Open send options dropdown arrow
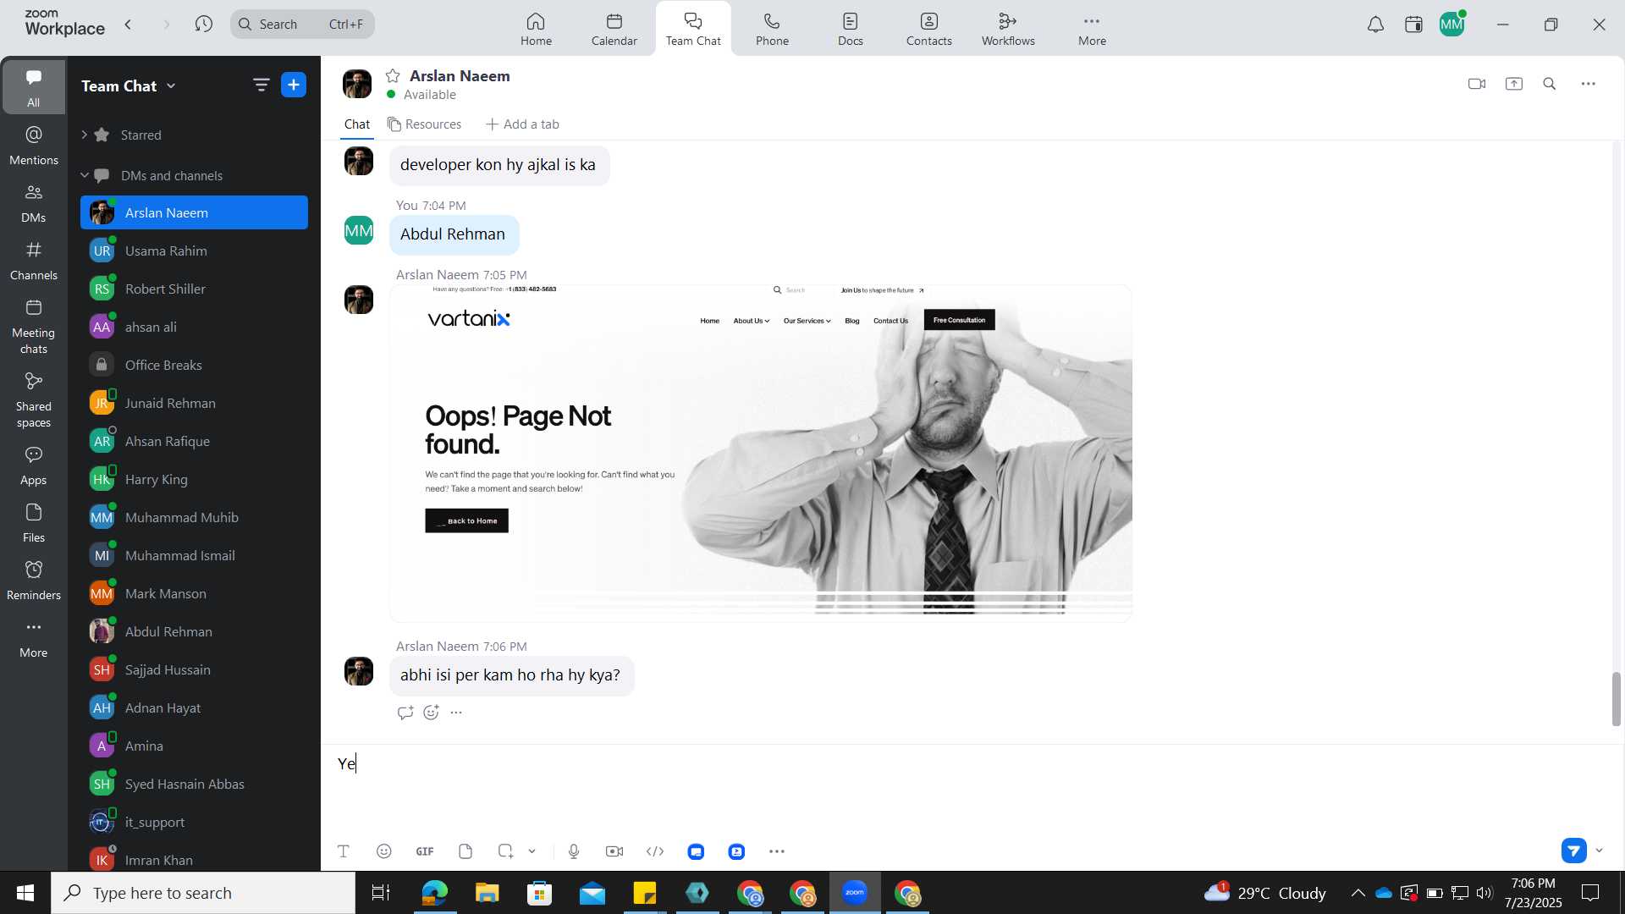 (1599, 851)
